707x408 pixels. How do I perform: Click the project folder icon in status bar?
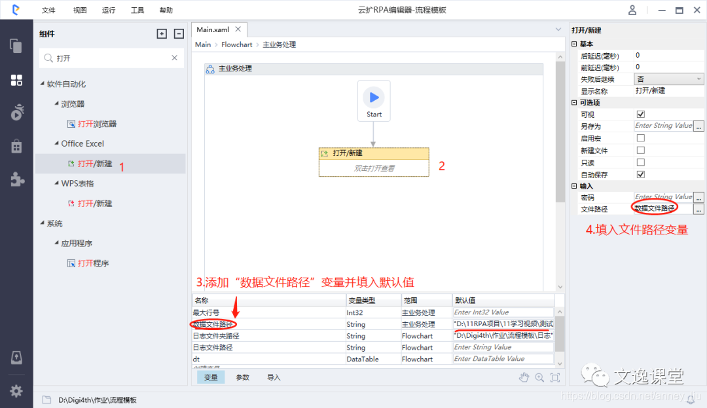point(47,400)
